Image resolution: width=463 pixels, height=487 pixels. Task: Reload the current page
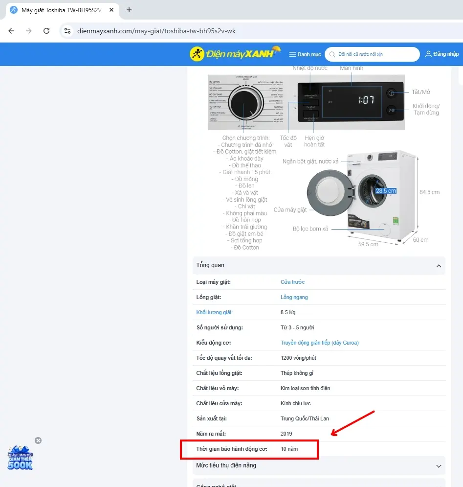coord(46,31)
